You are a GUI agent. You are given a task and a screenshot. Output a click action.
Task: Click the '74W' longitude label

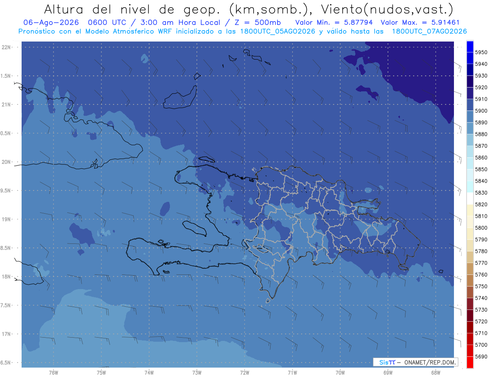(x=149, y=373)
